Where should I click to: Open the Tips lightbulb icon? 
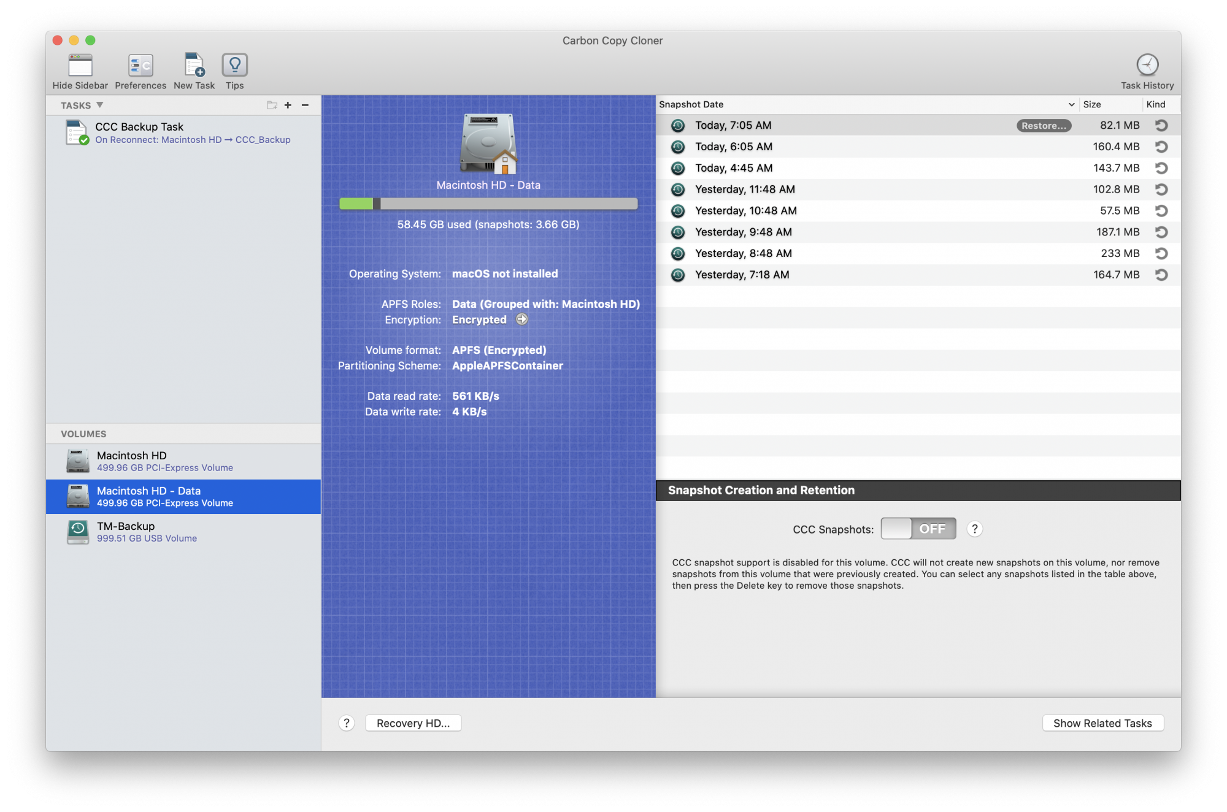click(234, 65)
